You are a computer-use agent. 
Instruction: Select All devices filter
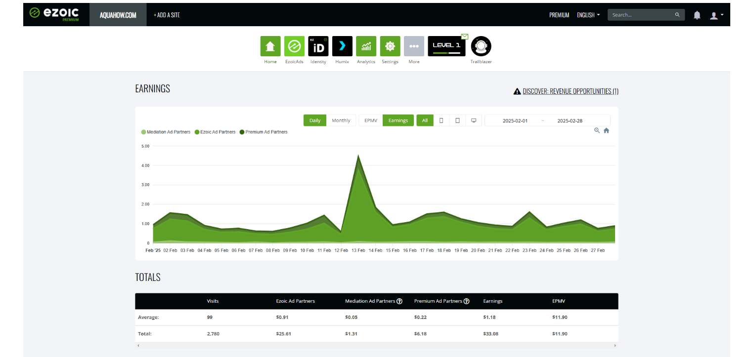click(425, 120)
